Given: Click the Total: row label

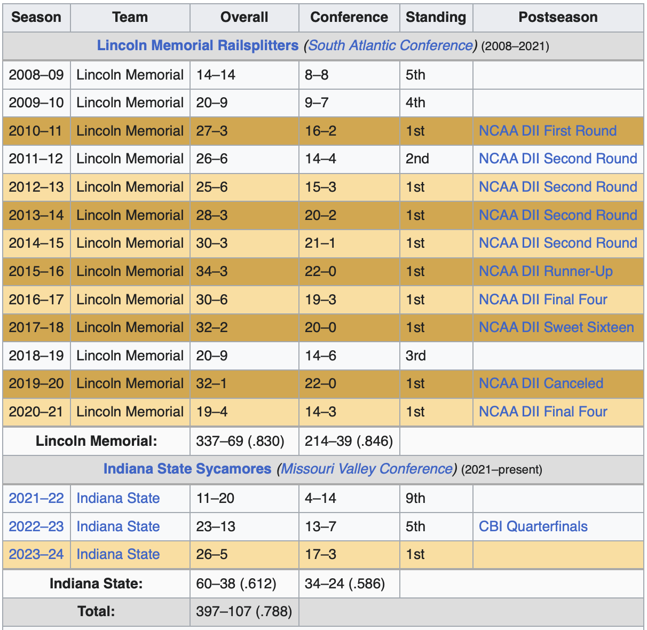Looking at the screenshot, I should click(x=96, y=612).
